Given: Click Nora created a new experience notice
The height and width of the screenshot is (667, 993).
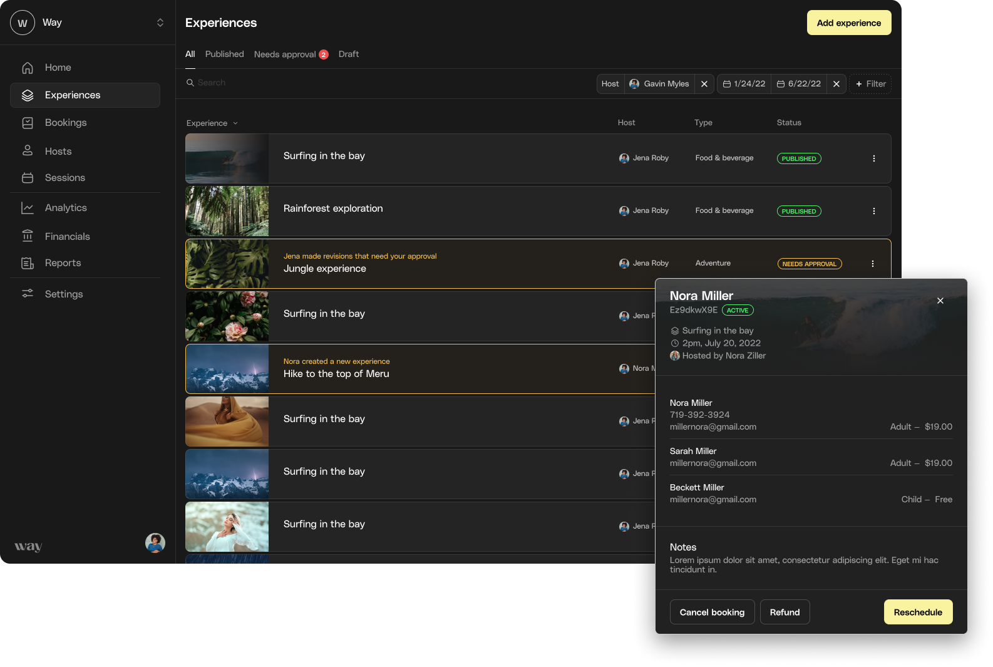Looking at the screenshot, I should tap(337, 361).
